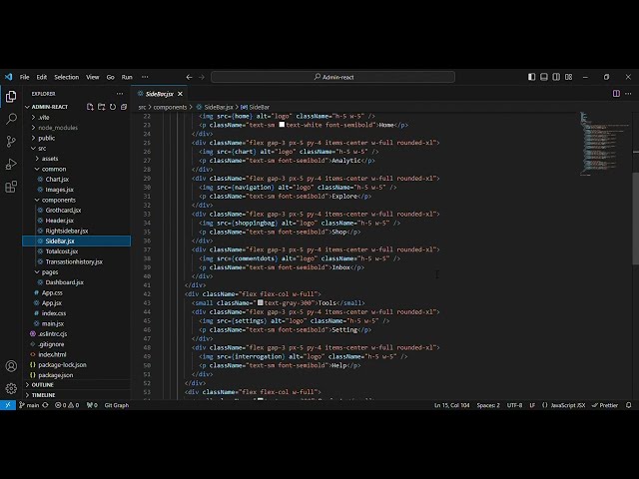The height and width of the screenshot is (479, 639).
Task: Open editor more actions ellipsis
Action: (x=628, y=94)
